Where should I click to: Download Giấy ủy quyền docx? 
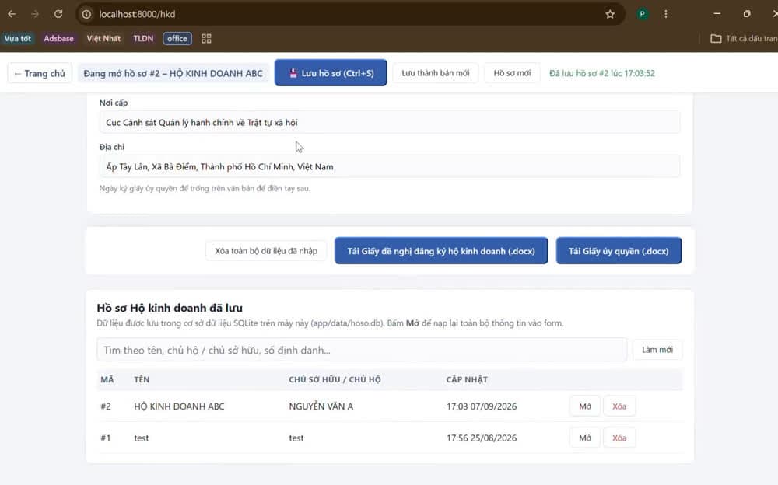coord(619,251)
